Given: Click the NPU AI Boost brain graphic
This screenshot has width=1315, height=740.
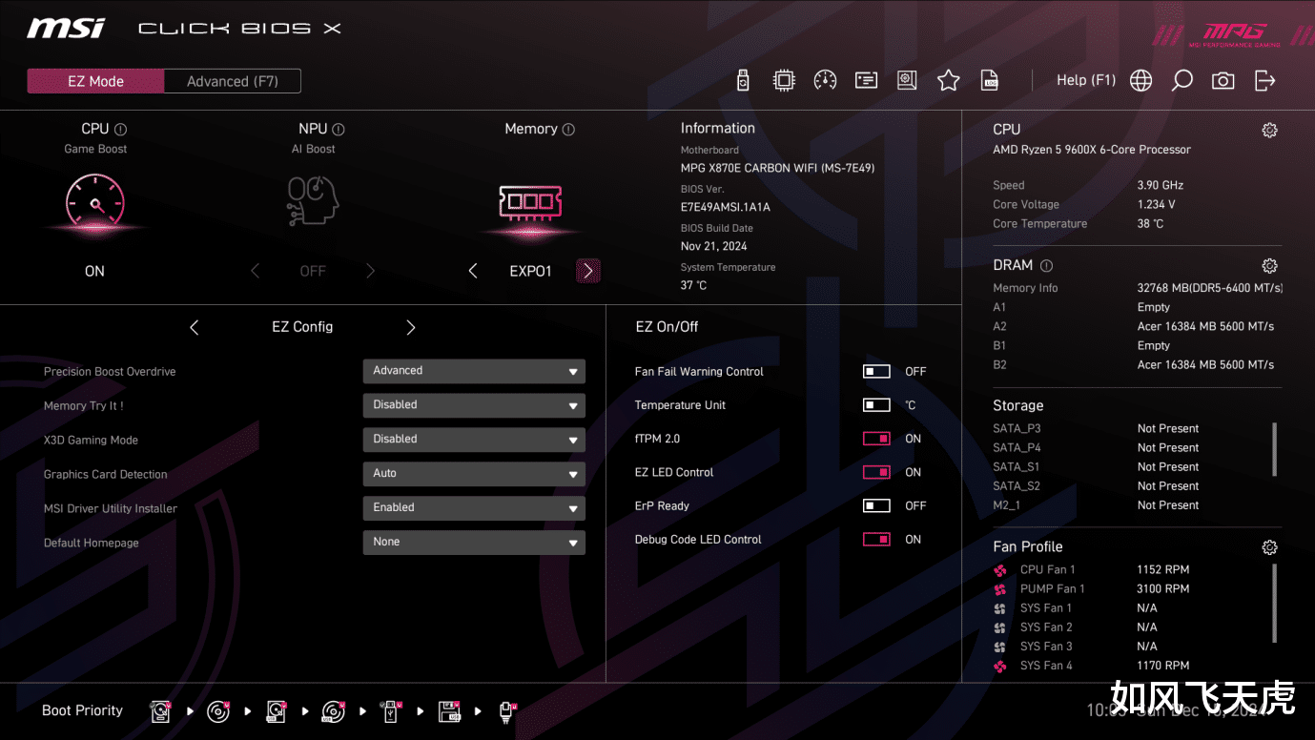Looking at the screenshot, I should [x=313, y=201].
